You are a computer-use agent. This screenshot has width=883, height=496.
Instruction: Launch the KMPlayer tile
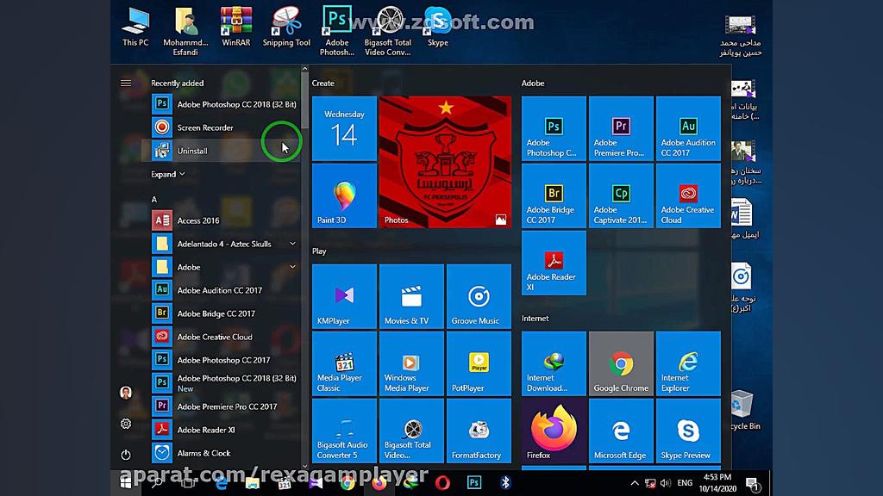coord(344,297)
